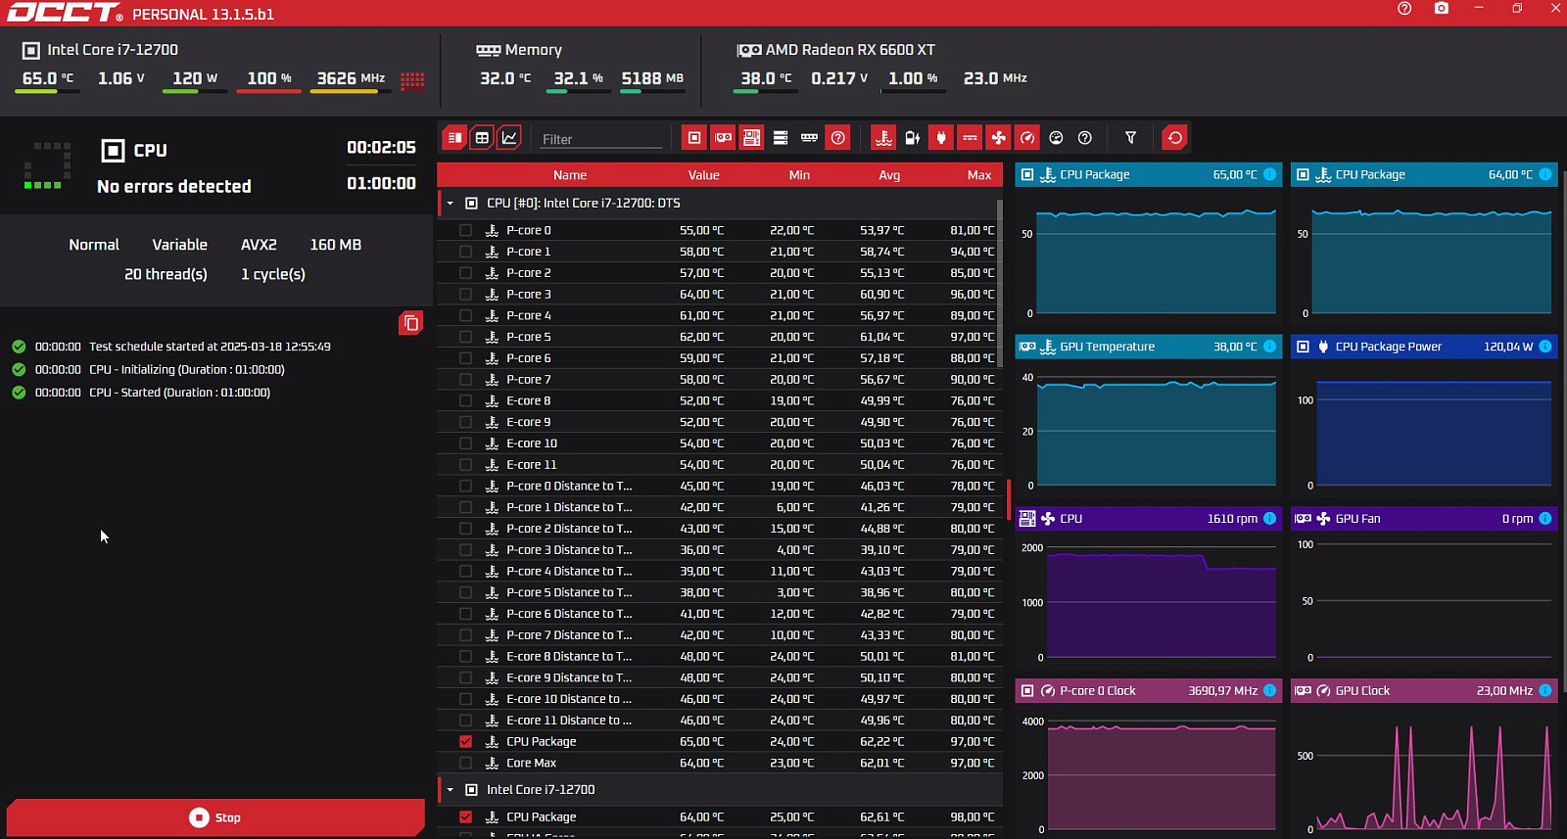This screenshot has height=839, width=1567.
Task: Reset min/avg/max monitoring values
Action: tap(1175, 138)
